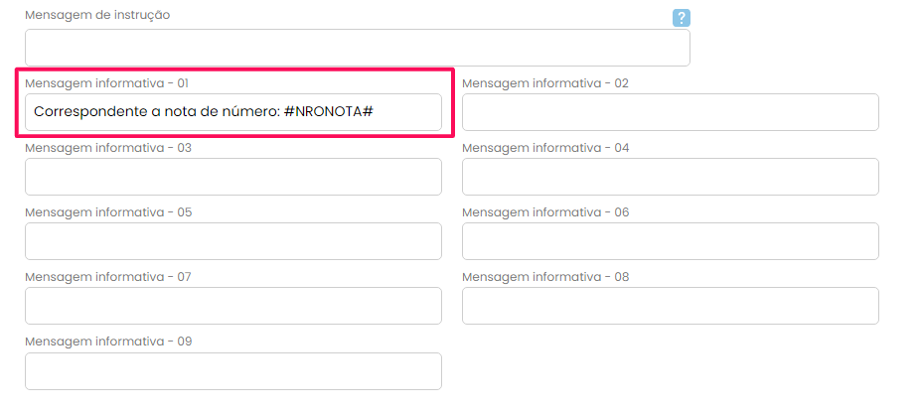Screen dimensions: 919x411
Task: Select the Mensagem informativa - 05 text box
Action: (233, 241)
